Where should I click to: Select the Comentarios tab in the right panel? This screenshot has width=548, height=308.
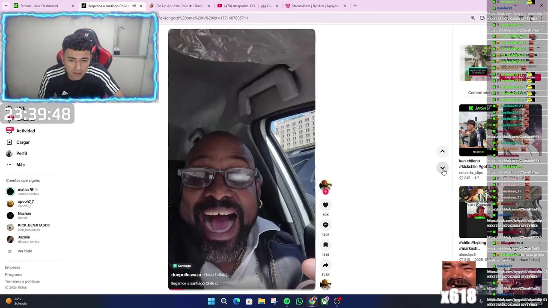point(479,93)
